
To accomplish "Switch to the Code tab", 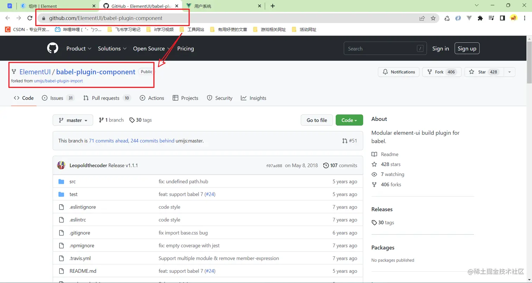I will tap(24, 98).
